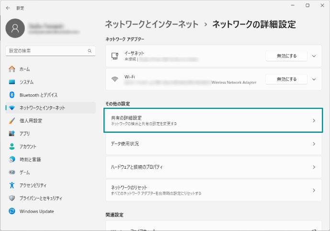330x231 pixels.
Task: Click the 設定の検索 search box
Action: (x=47, y=51)
